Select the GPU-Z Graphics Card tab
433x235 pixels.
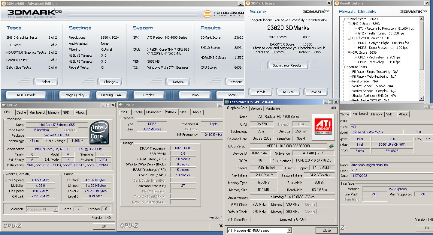tap(237, 108)
